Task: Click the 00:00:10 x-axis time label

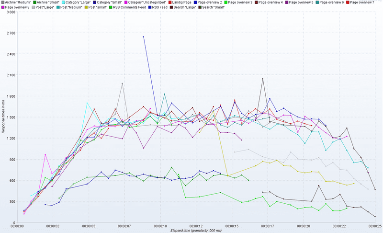Action: pos(160,226)
